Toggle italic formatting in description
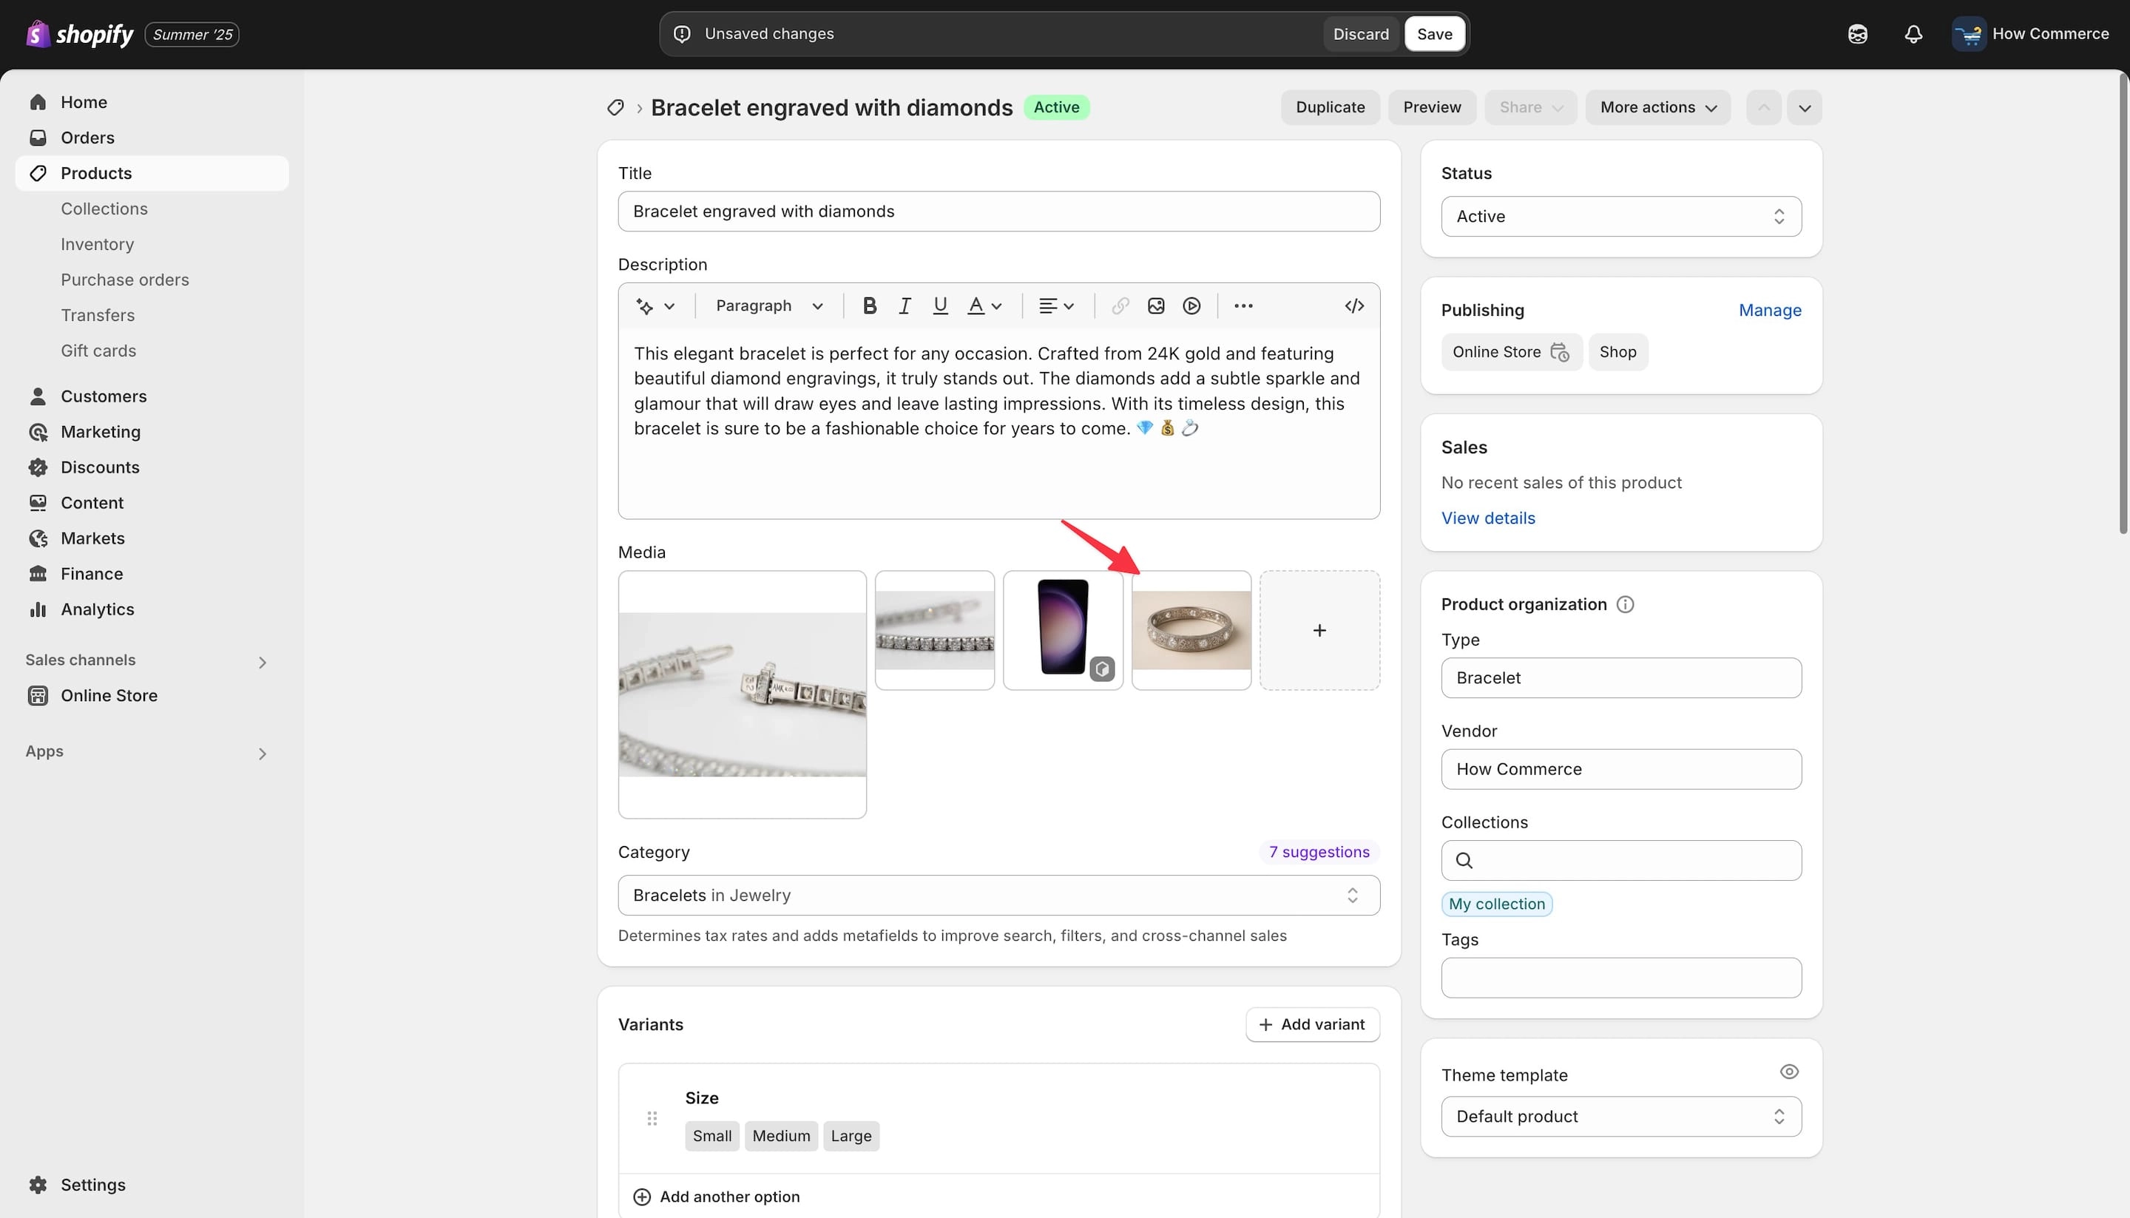This screenshot has width=2130, height=1218. 905,306
